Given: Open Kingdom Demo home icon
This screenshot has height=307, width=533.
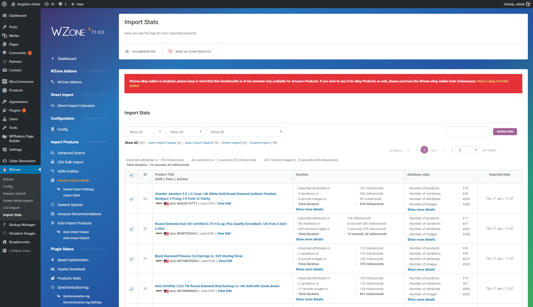Looking at the screenshot, I should click(13, 4).
